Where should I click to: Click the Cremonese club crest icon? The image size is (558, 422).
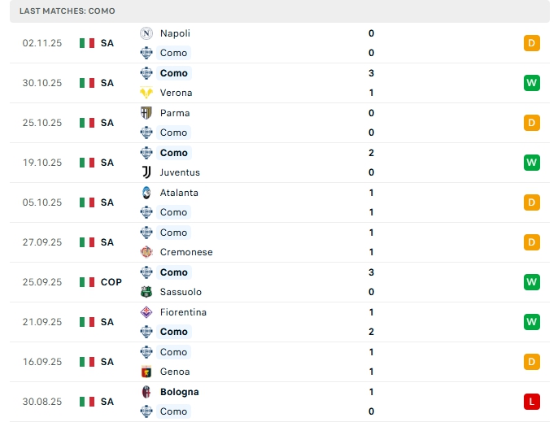pos(146,252)
